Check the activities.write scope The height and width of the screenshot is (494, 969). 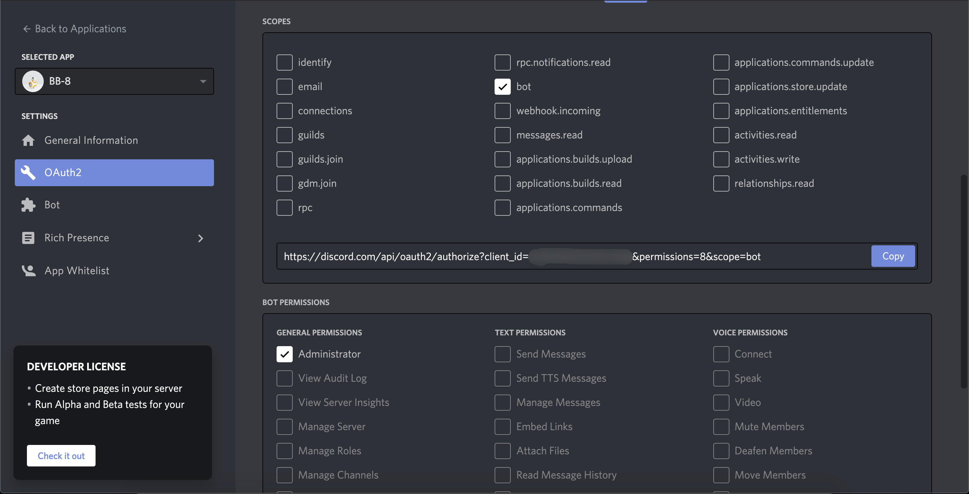[x=721, y=159]
